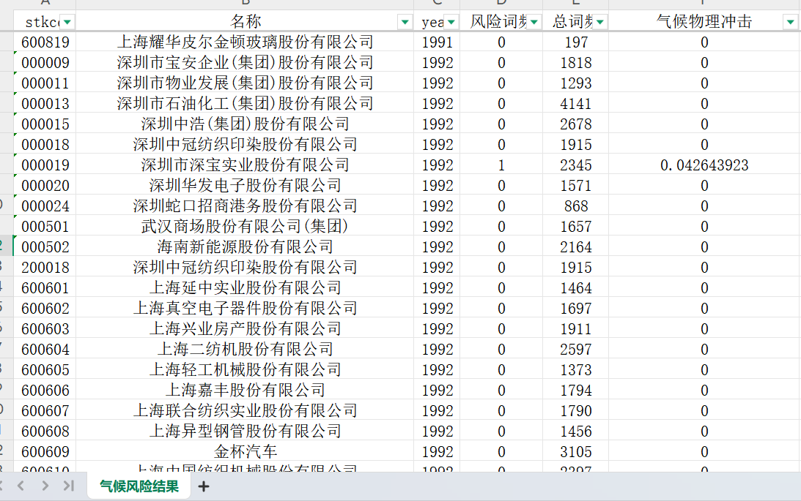Switch to the 气候风险结果 sheet tab
This screenshot has height=501, width=801.
pyautogui.click(x=139, y=486)
